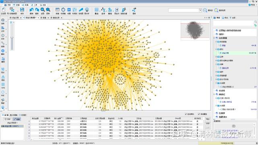Click the top icon in left sidebar

(x=3, y=20)
